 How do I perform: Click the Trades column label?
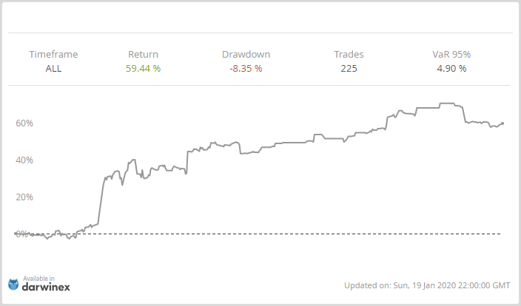(348, 54)
